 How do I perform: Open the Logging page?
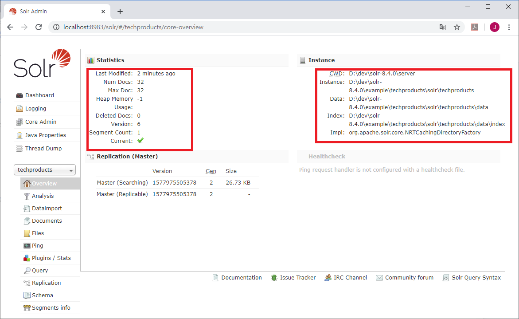(35, 108)
